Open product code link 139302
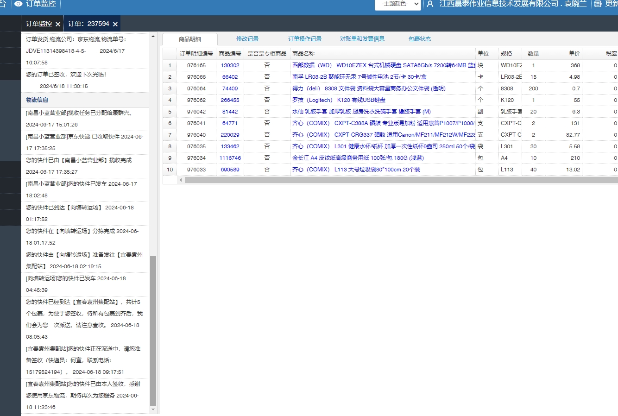The image size is (618, 416). point(230,65)
